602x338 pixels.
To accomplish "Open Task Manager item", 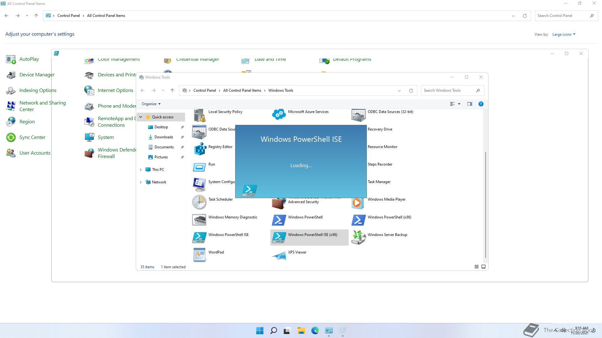I will click(379, 182).
